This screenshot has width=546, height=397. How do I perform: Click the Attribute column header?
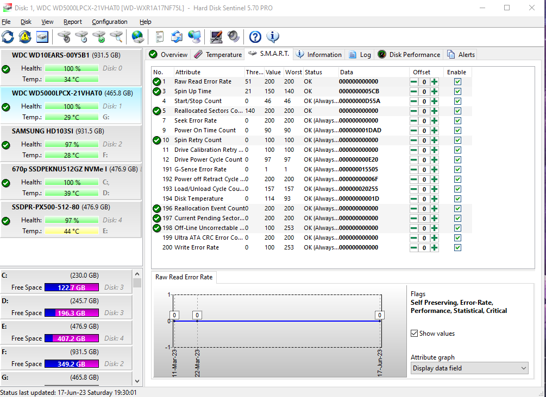point(209,72)
